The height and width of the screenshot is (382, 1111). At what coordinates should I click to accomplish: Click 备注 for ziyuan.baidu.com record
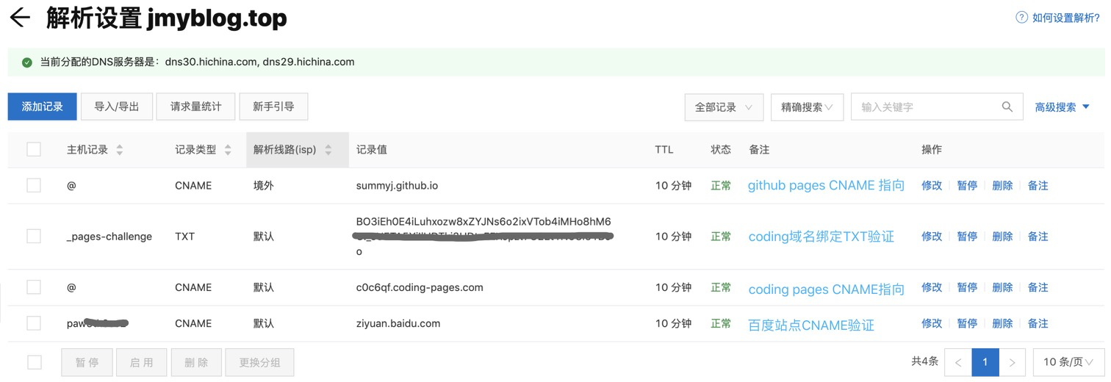[x=1038, y=323]
